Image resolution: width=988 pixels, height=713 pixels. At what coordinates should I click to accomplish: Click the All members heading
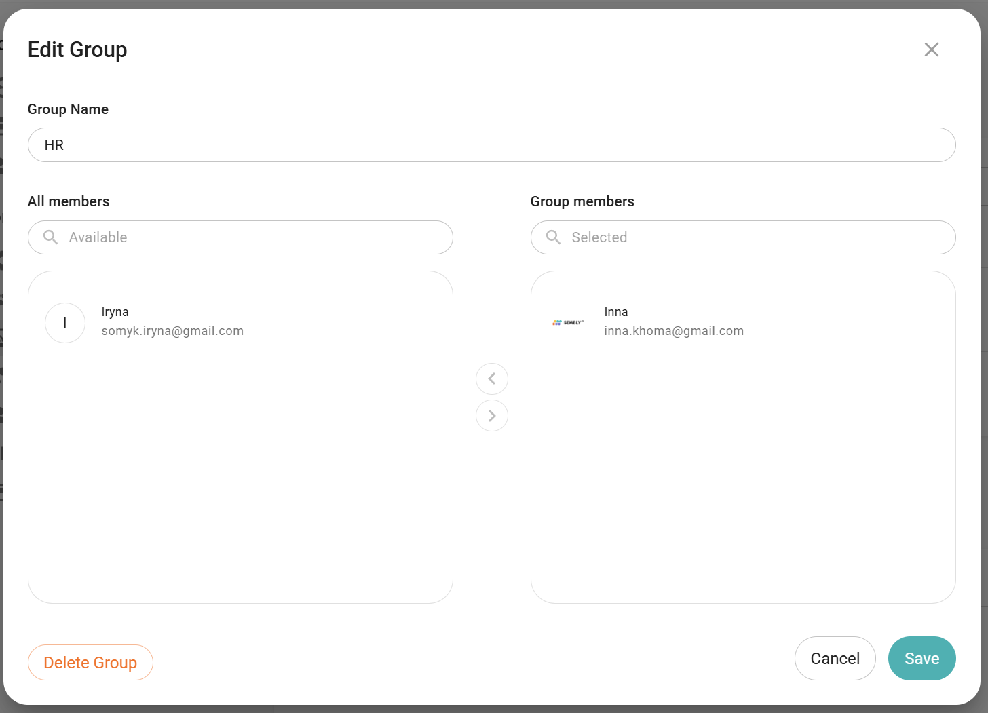pyautogui.click(x=69, y=201)
